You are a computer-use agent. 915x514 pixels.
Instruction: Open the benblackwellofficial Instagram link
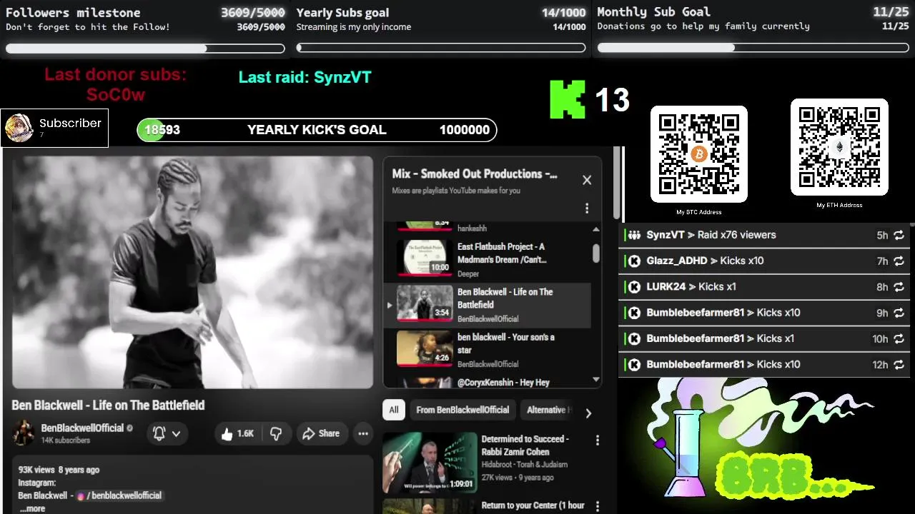tap(119, 495)
